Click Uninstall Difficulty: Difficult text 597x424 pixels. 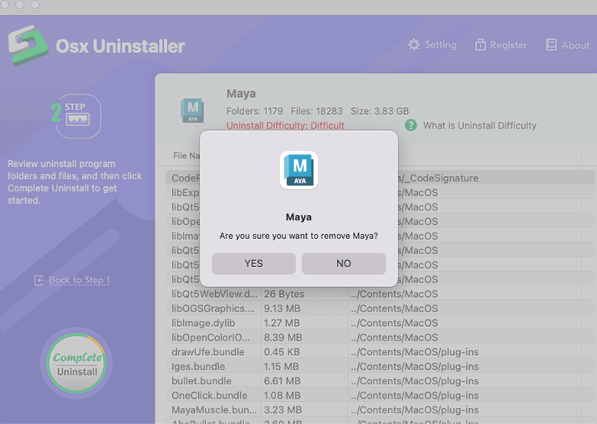pos(285,126)
